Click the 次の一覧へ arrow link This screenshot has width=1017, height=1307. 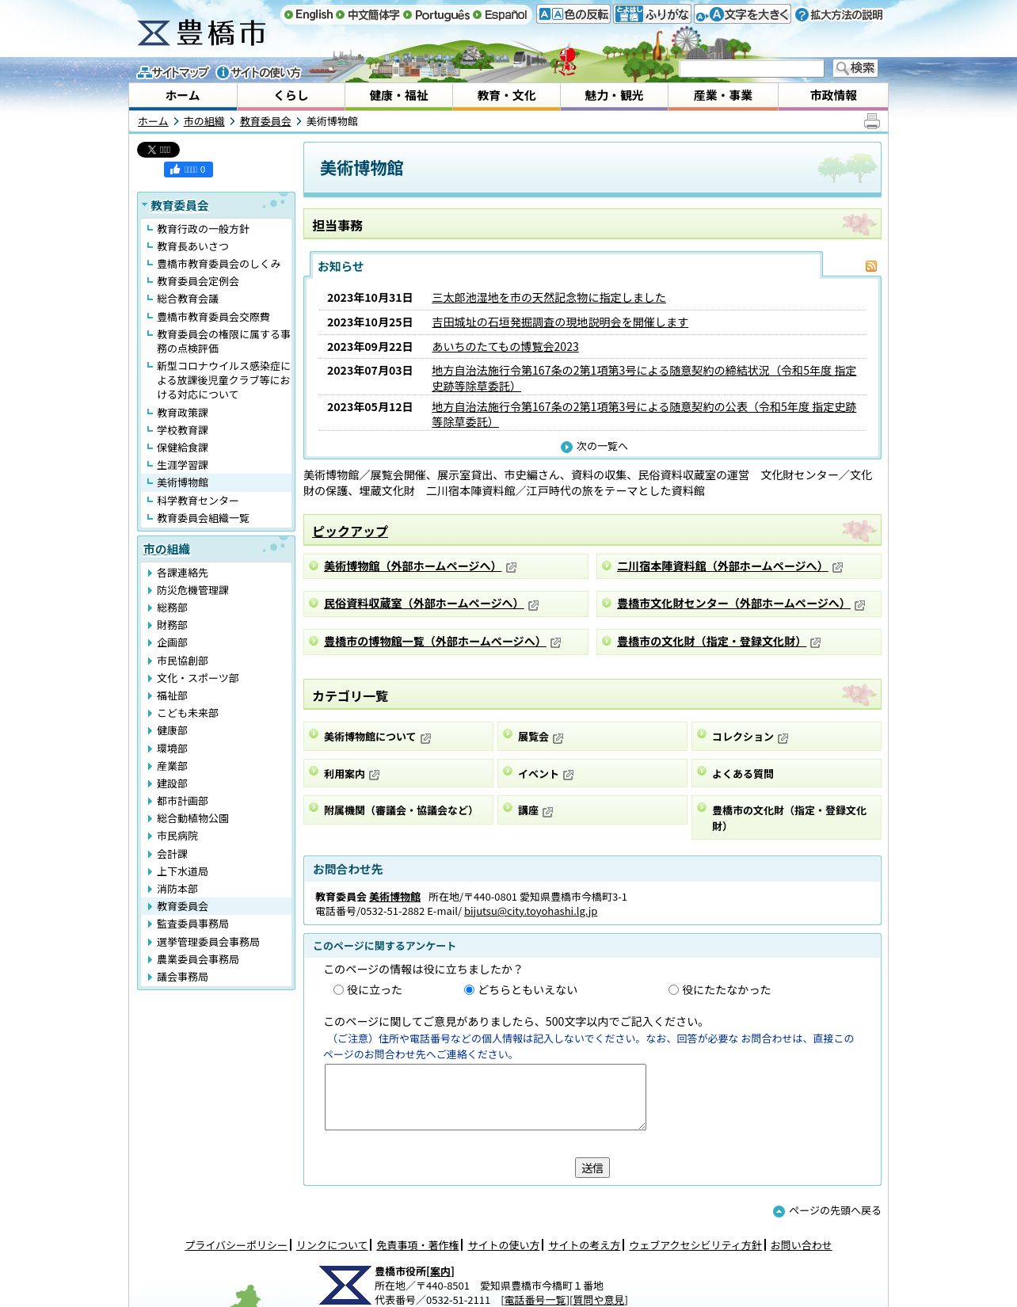click(x=594, y=447)
